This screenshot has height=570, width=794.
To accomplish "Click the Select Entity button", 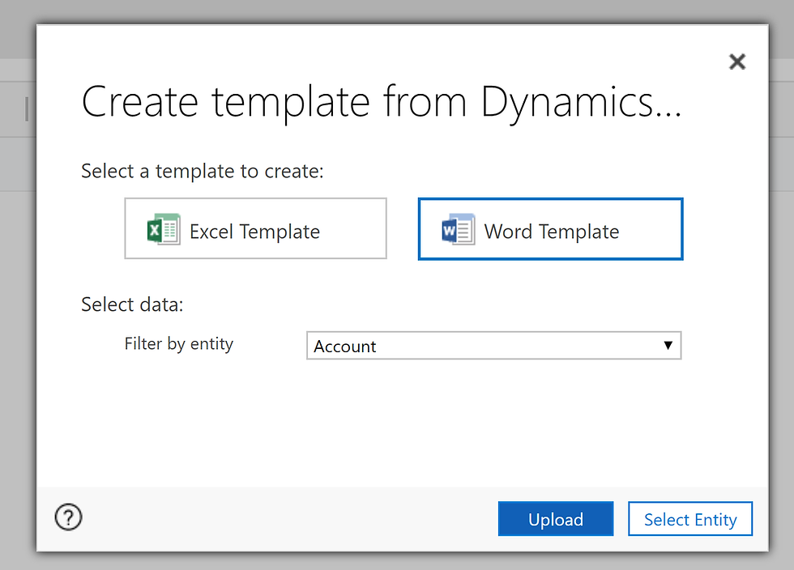I will (690, 519).
